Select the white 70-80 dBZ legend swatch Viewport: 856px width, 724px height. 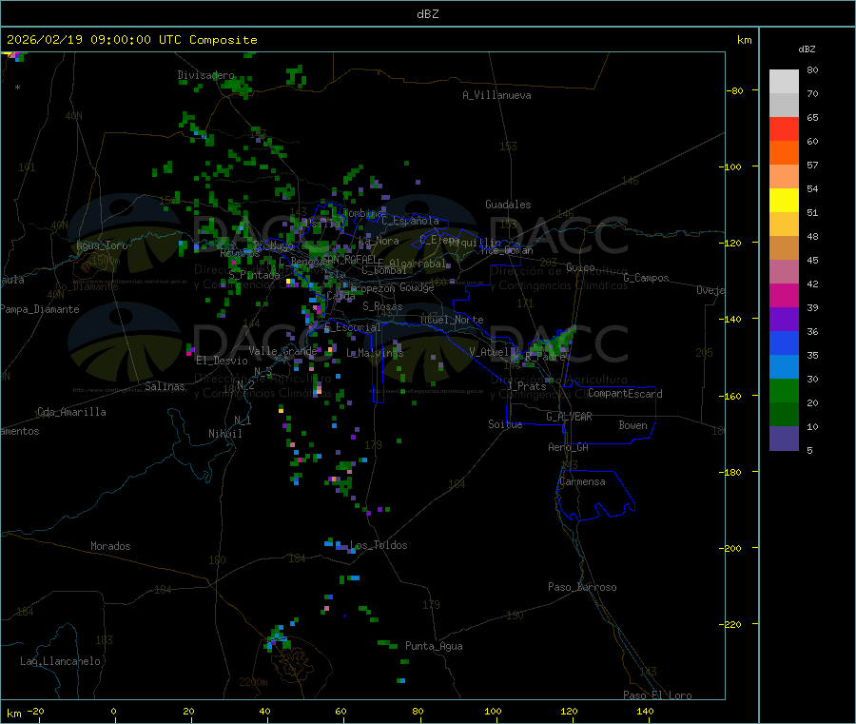(784, 82)
